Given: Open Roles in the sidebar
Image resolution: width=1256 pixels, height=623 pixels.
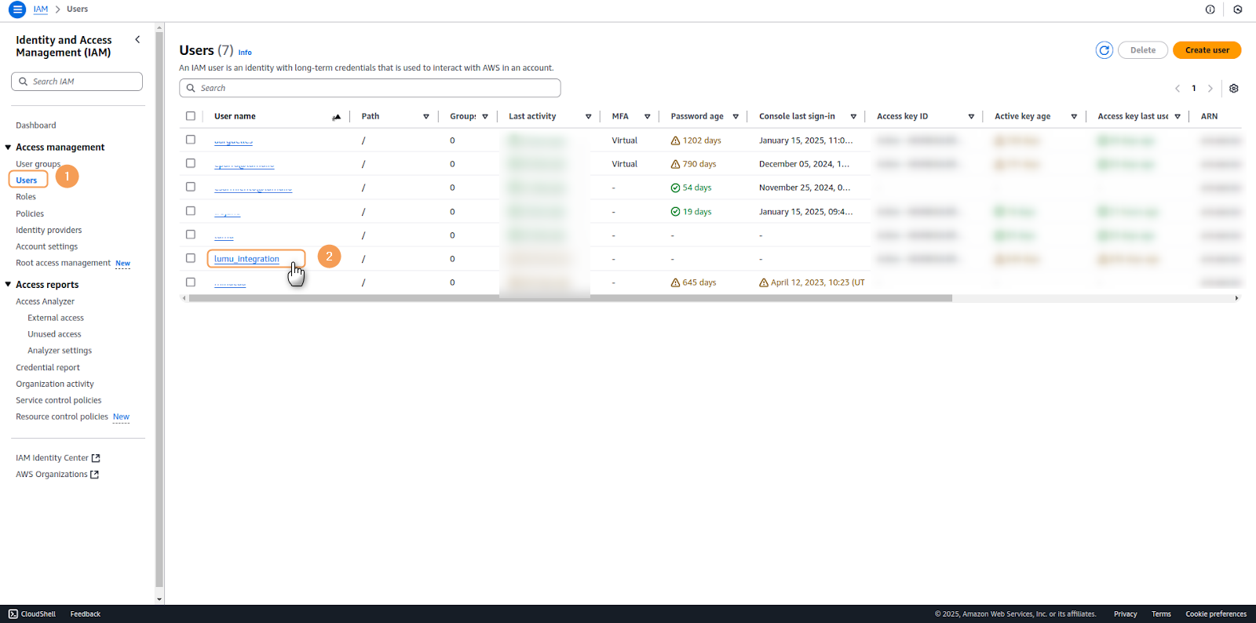Looking at the screenshot, I should tap(26, 197).
